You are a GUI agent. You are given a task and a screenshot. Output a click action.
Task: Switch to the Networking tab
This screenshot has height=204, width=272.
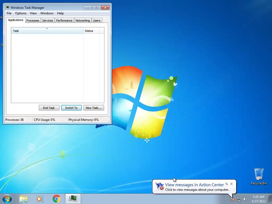pyautogui.click(x=83, y=20)
